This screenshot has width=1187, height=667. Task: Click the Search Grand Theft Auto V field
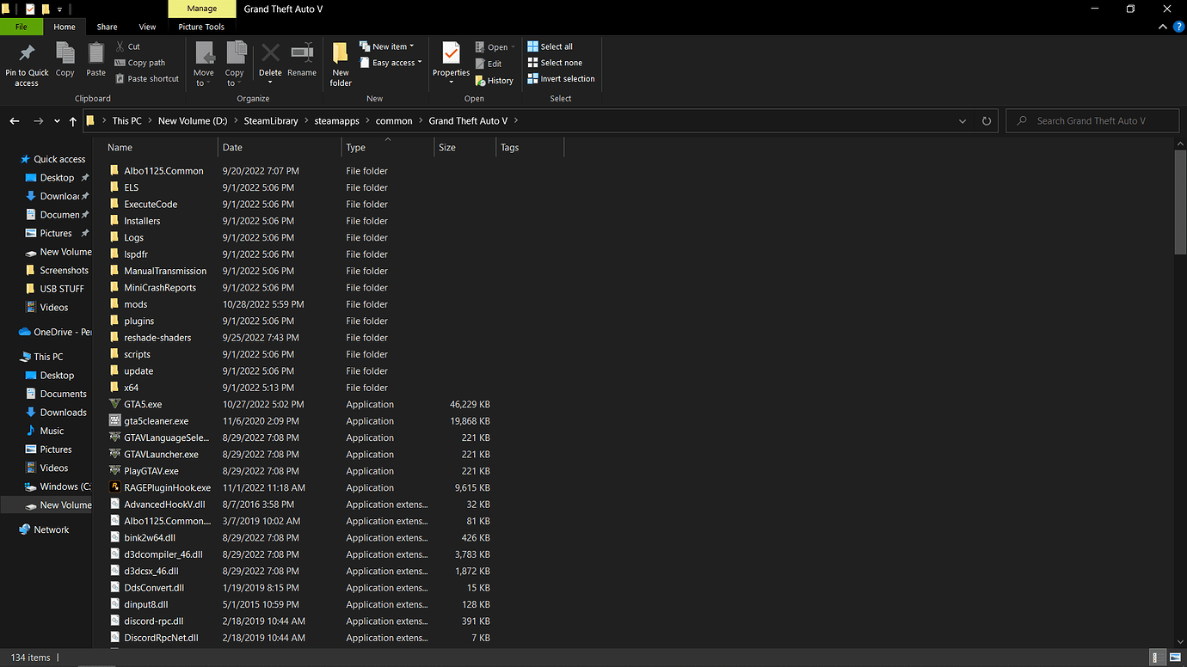tap(1092, 121)
